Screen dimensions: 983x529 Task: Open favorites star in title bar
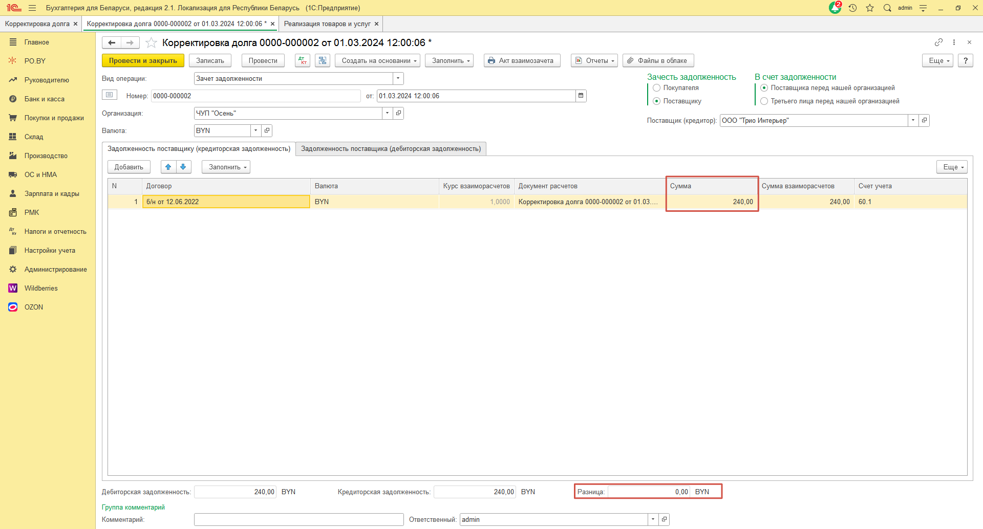tap(870, 8)
